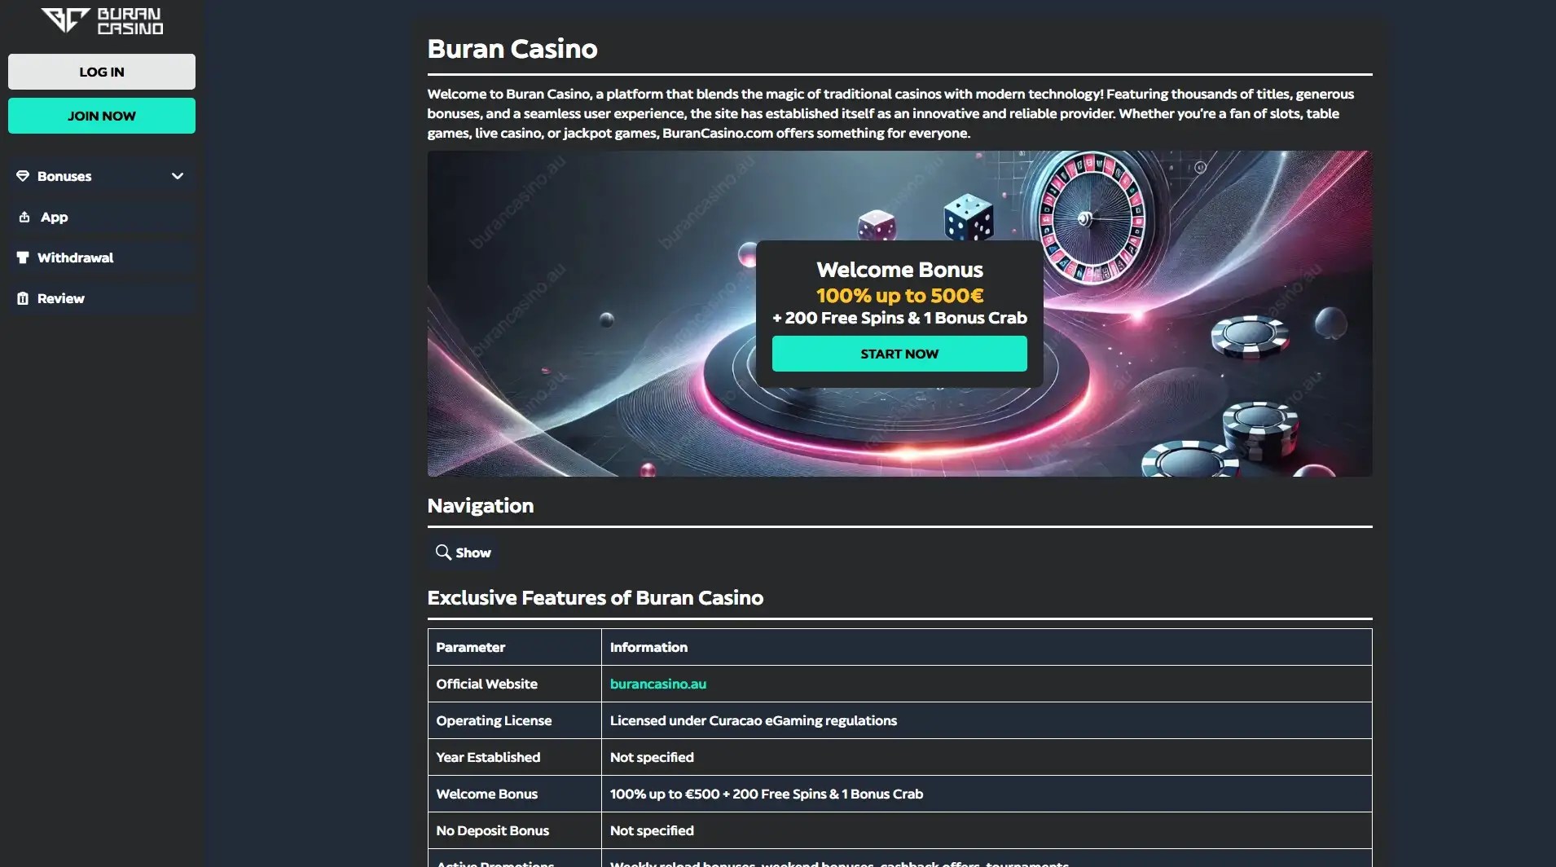Screen dimensions: 1556x867
Task: Click the JOIN NOW button
Action: pos(102,116)
